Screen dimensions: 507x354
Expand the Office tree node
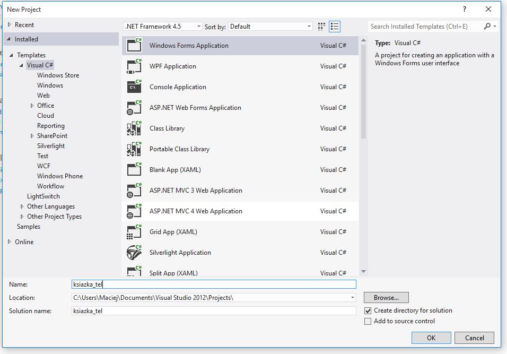[x=32, y=106]
